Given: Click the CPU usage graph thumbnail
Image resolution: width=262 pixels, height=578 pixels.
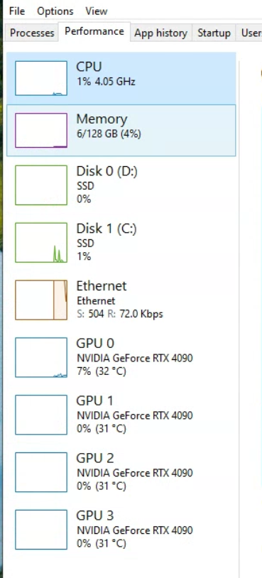Looking at the screenshot, I should coord(41,78).
